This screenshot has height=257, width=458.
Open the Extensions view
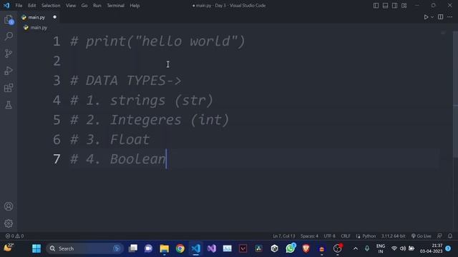coord(9,88)
